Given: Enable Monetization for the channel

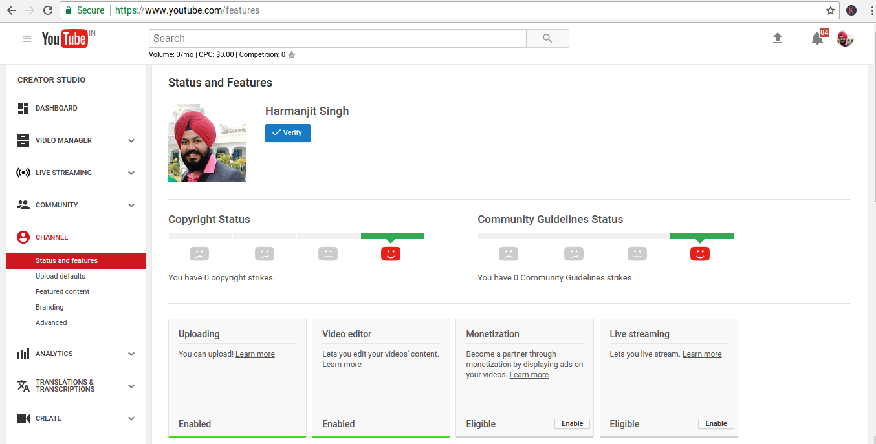Looking at the screenshot, I should click(572, 424).
